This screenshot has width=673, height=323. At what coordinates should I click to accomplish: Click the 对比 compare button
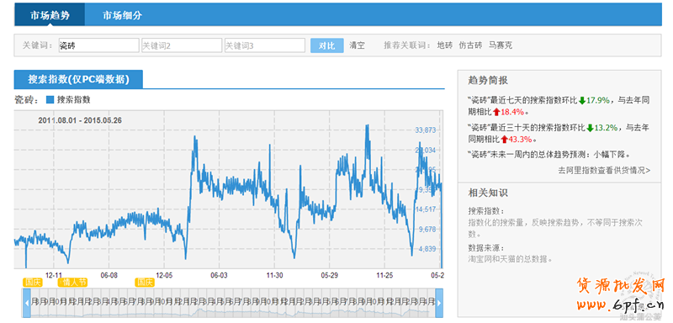click(327, 45)
